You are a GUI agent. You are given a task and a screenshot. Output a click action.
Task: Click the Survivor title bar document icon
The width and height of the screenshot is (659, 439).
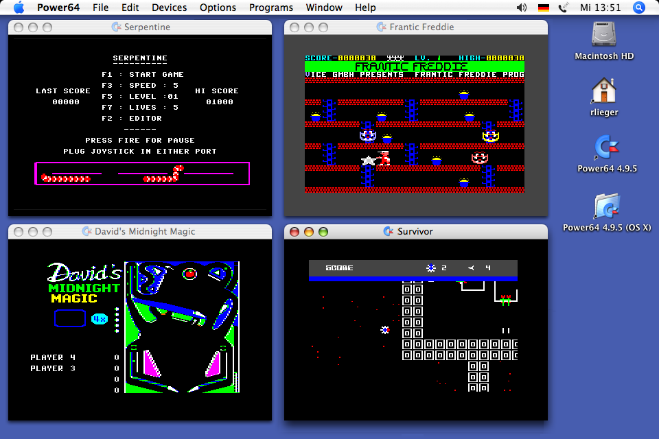[x=389, y=231]
